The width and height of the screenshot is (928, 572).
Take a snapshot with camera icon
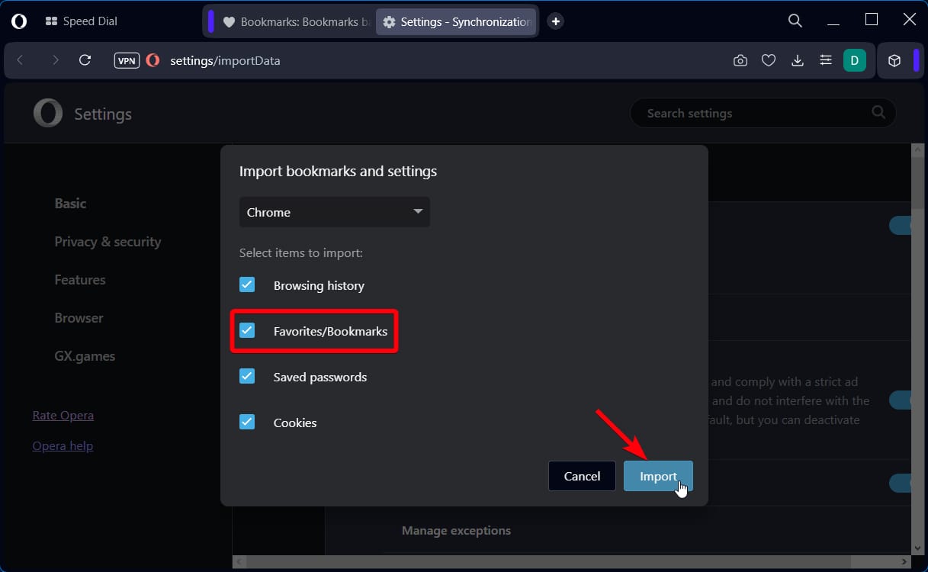point(740,60)
